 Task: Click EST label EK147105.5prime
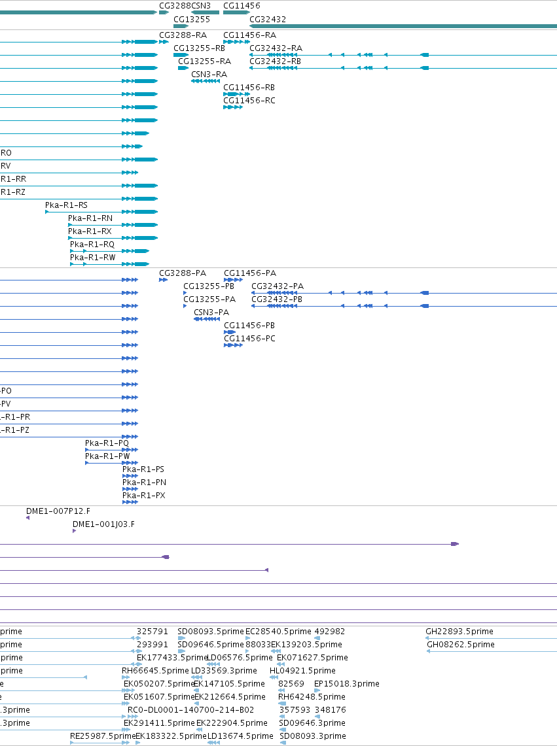(x=229, y=684)
